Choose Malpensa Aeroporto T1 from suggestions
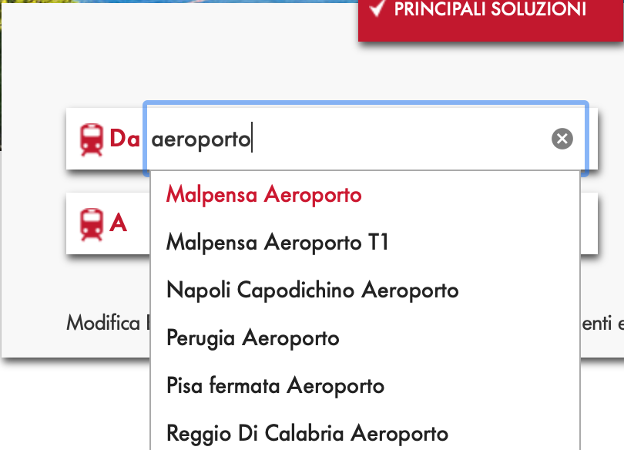The image size is (624, 450). [x=277, y=243]
